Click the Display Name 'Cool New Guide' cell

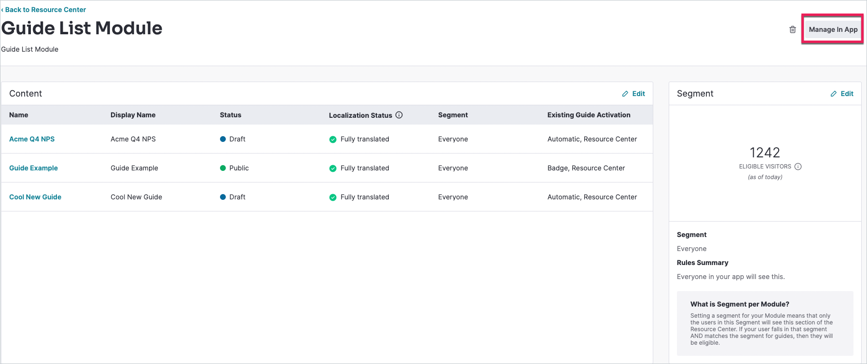coord(136,197)
